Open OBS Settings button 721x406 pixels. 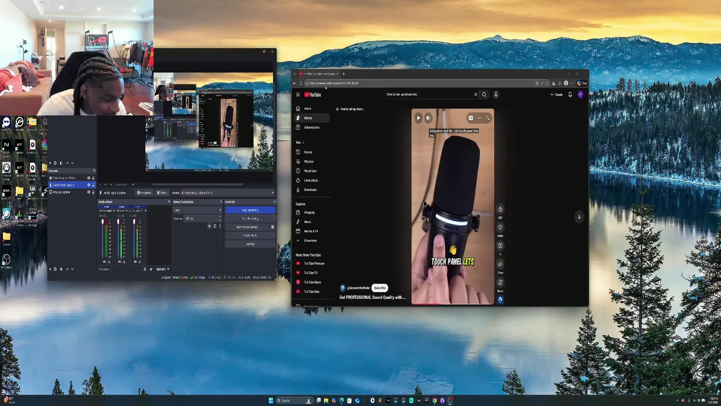pos(250,244)
